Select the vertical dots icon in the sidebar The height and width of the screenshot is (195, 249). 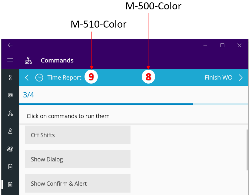(x=10, y=78)
